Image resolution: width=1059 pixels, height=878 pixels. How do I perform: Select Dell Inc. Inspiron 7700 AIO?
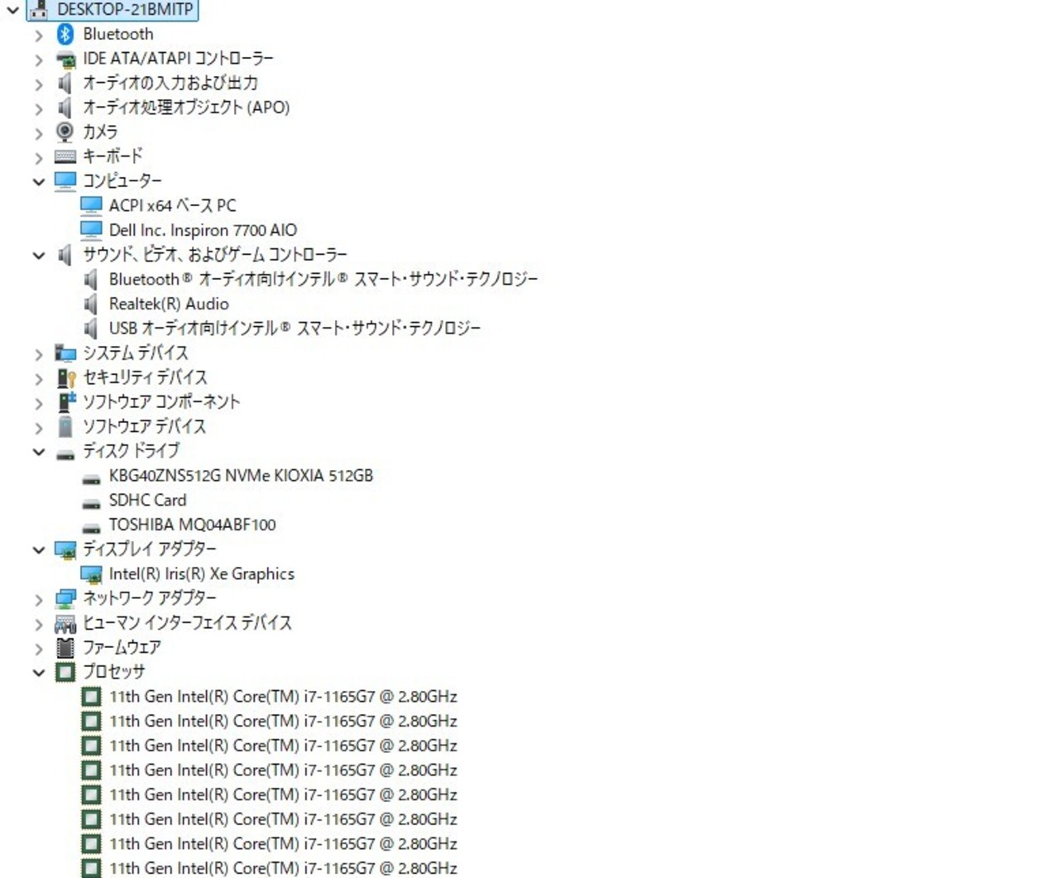click(203, 230)
